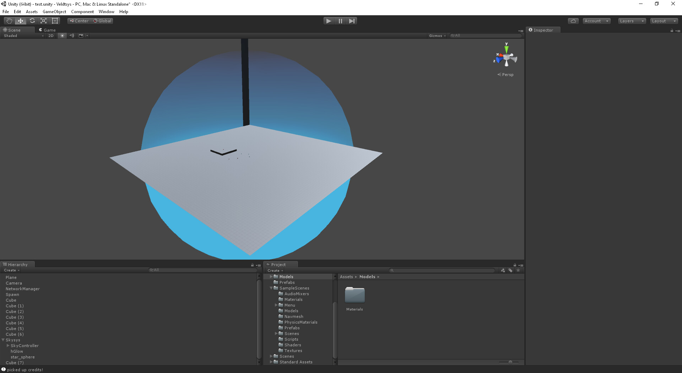Select the Move tool
Viewport: 682px width, 373px height.
click(20, 21)
